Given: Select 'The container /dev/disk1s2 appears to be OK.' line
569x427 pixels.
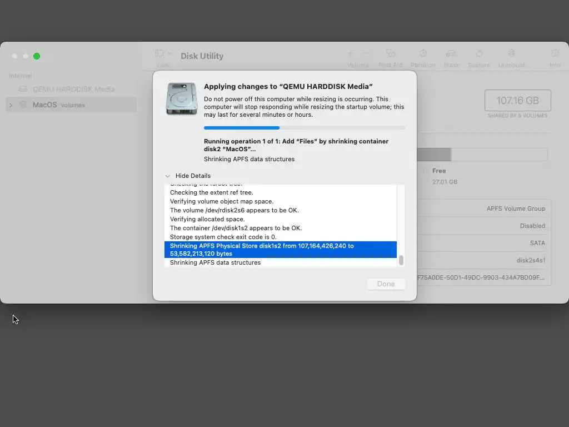Looking at the screenshot, I should pyautogui.click(x=281, y=228).
